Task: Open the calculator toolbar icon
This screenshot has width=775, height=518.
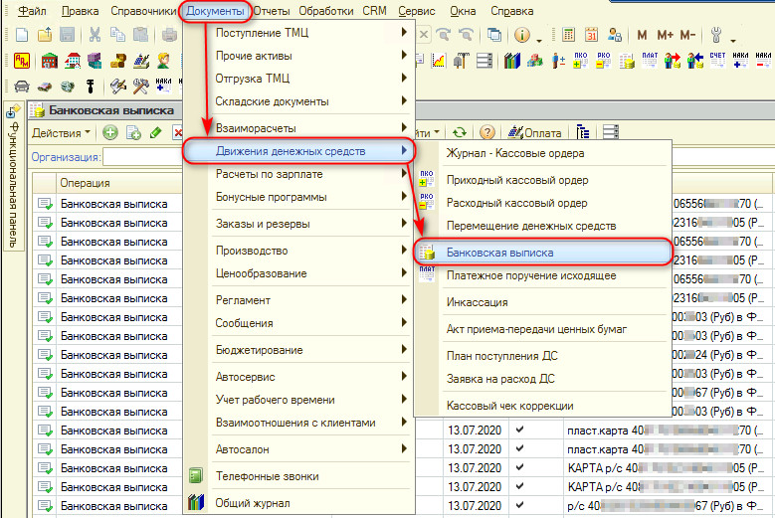Action: 568,35
